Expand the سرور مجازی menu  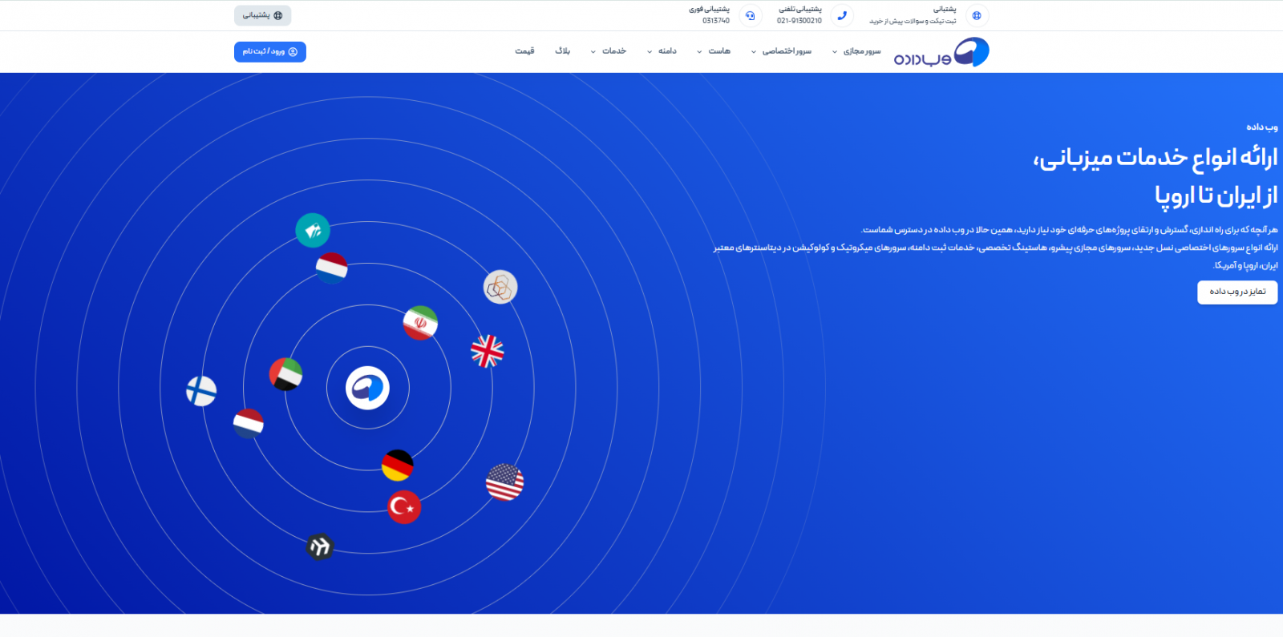point(856,51)
